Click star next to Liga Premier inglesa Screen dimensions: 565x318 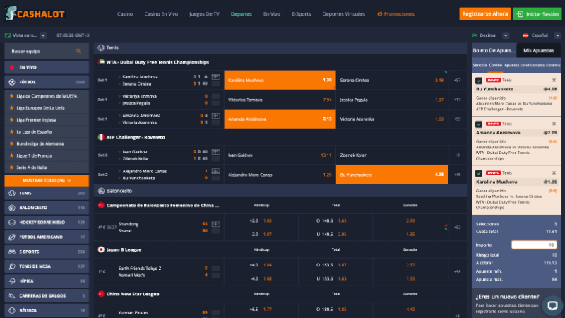(11, 119)
